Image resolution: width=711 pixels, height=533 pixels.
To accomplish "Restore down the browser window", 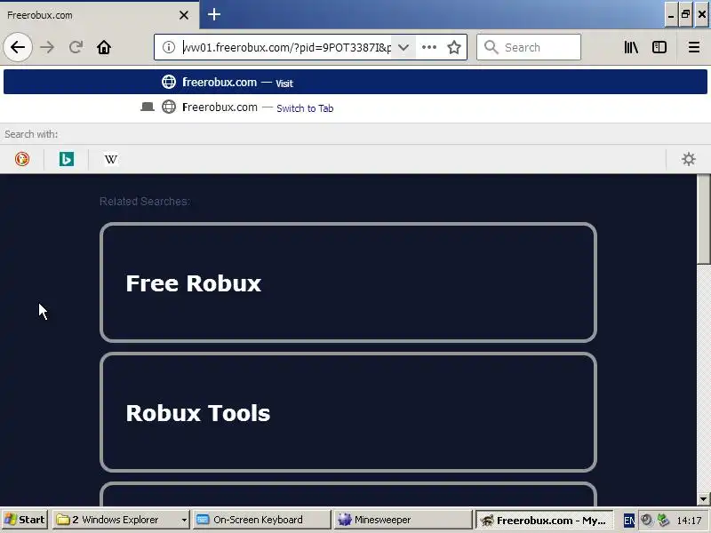I will tap(685, 14).
